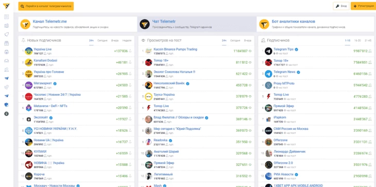Click the Telemetr logo in top-left corner
Screen dimensions: 376x187
pos(6,6)
